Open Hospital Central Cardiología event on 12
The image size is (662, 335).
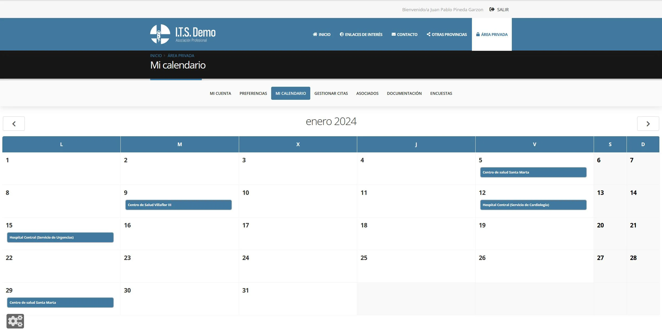[x=533, y=205]
